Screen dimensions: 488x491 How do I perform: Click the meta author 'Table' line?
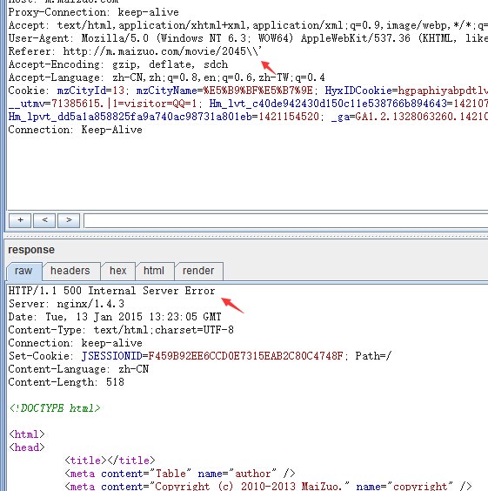(180, 474)
